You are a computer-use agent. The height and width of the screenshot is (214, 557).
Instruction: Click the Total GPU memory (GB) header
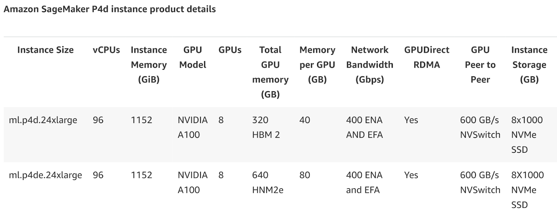[x=270, y=72]
